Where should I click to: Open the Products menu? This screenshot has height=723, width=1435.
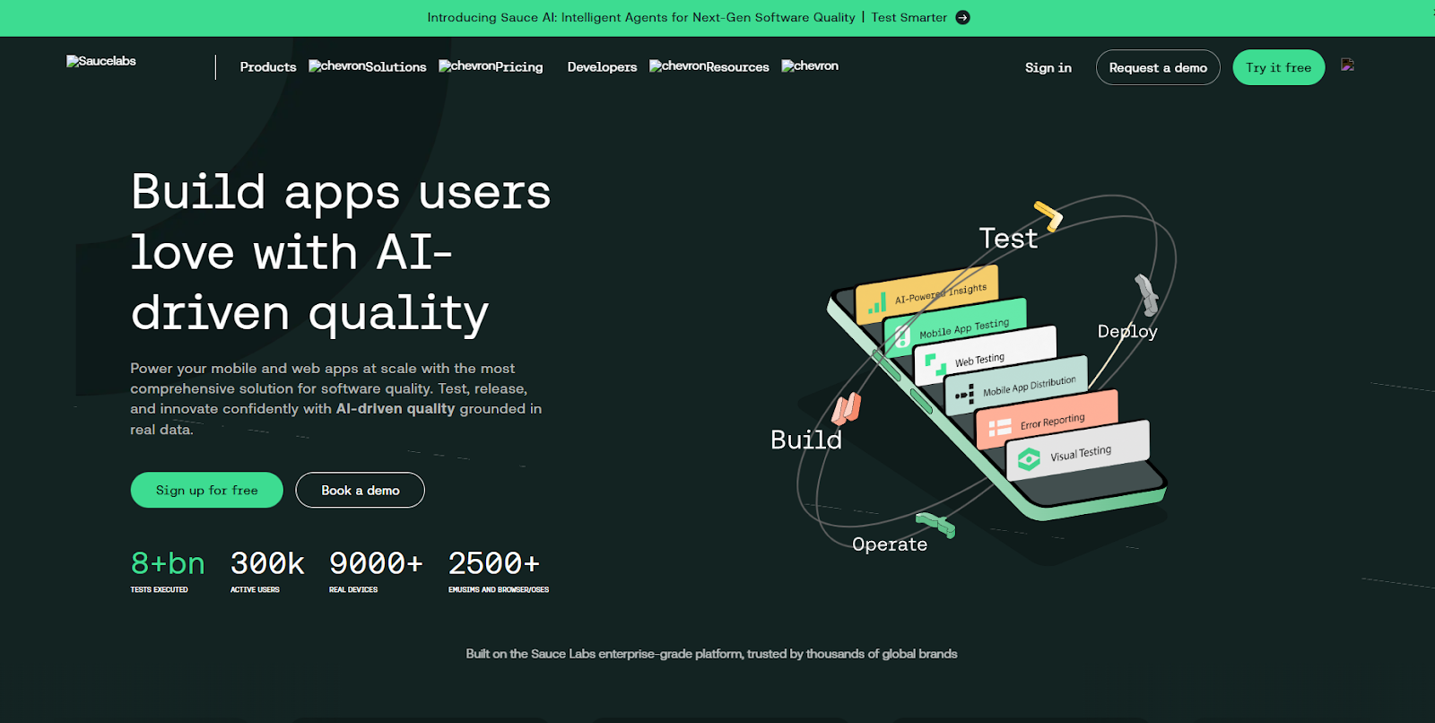click(x=268, y=67)
